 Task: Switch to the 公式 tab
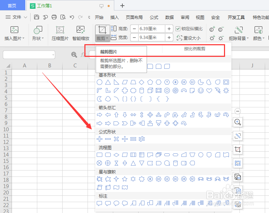(154, 17)
